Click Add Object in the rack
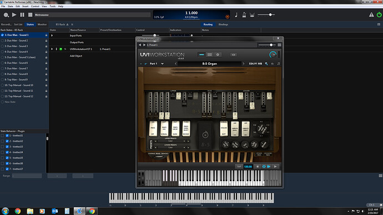The image size is (383, 215). coord(76,56)
